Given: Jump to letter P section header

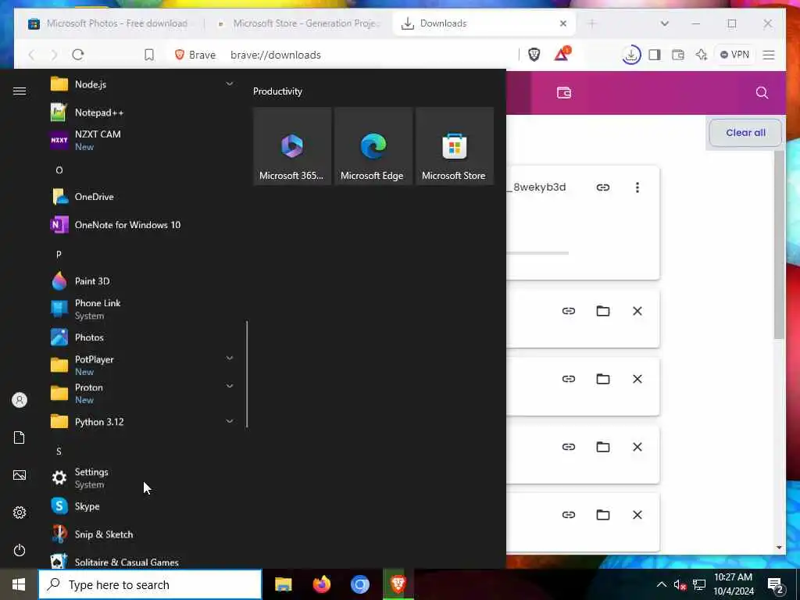Looking at the screenshot, I should tap(59, 254).
